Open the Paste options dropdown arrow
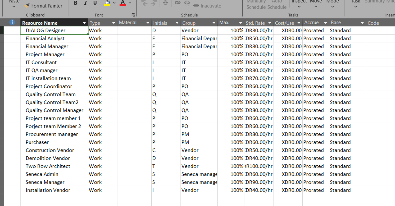Screen dimensions: 395x206 tap(14, 7)
